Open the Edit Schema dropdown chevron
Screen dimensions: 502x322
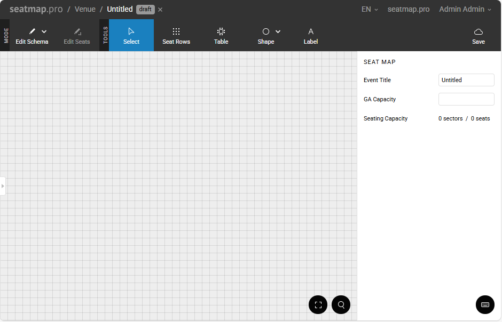pos(44,32)
